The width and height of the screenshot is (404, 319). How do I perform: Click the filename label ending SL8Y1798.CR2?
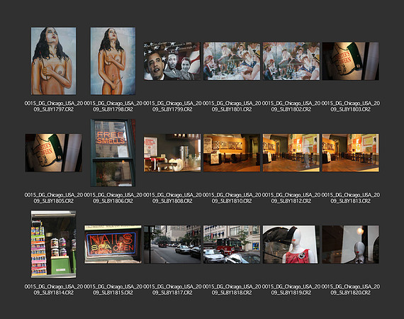[113, 106]
